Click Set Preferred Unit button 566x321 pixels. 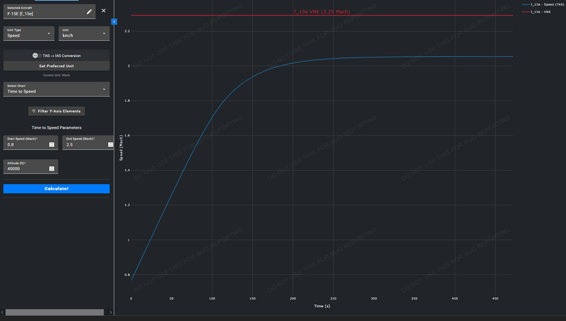pyautogui.click(x=56, y=66)
